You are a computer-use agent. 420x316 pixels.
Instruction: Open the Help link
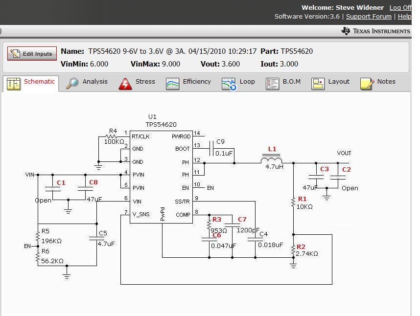click(x=405, y=16)
